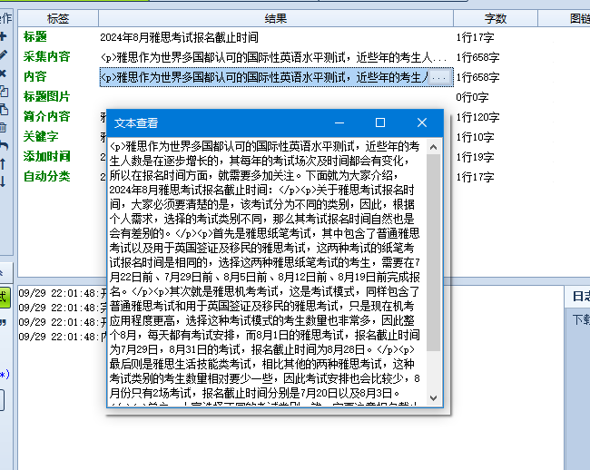Click the 0行0字 count cell
Viewport: 590px width, 470px height.
pos(472,97)
